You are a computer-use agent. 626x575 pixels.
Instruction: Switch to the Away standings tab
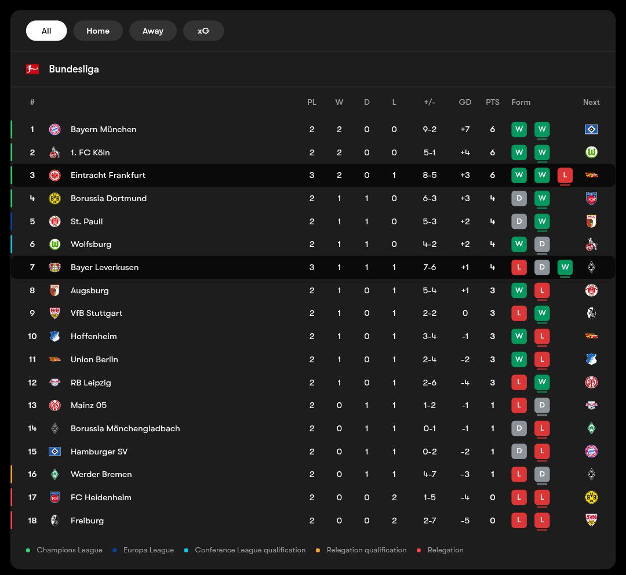pos(153,31)
